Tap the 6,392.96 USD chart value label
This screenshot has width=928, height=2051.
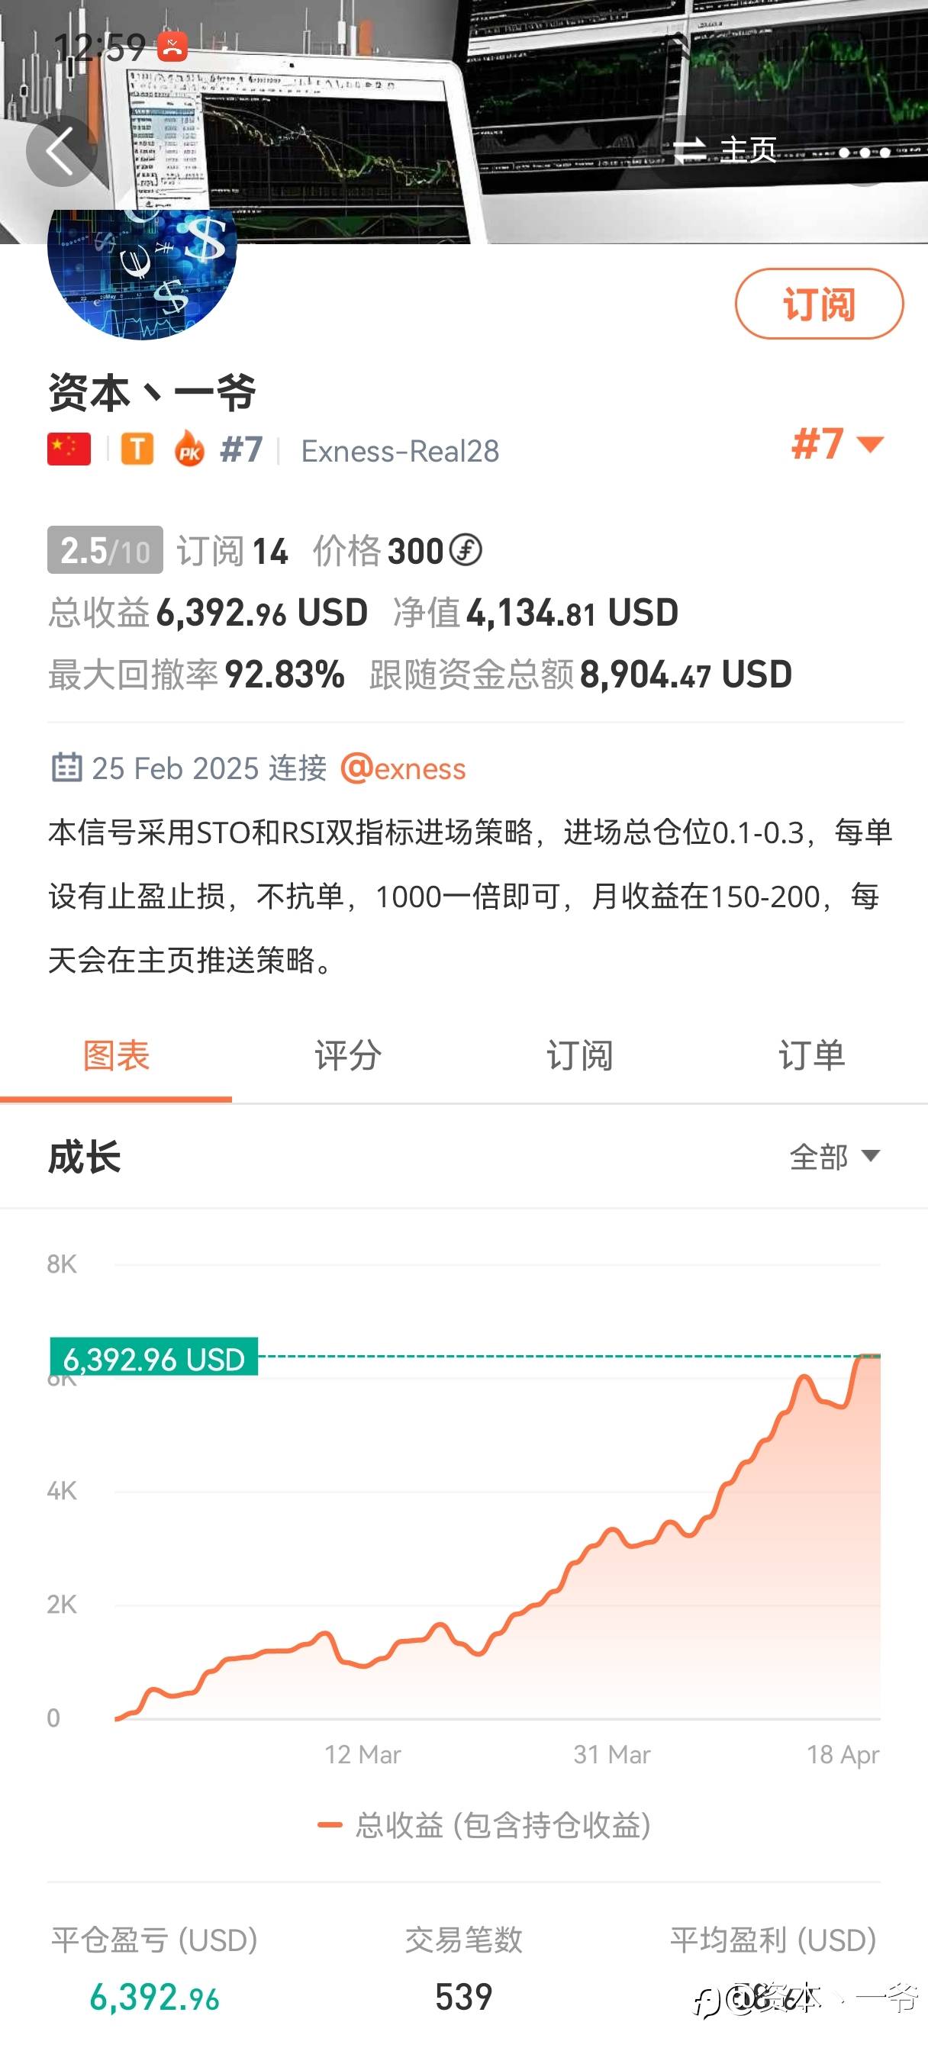coord(153,1358)
